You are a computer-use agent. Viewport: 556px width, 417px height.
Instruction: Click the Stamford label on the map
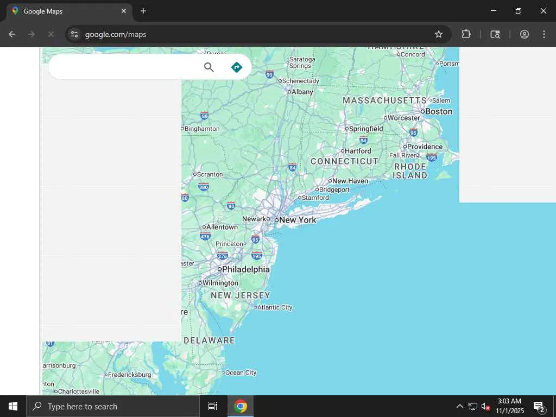[315, 198]
